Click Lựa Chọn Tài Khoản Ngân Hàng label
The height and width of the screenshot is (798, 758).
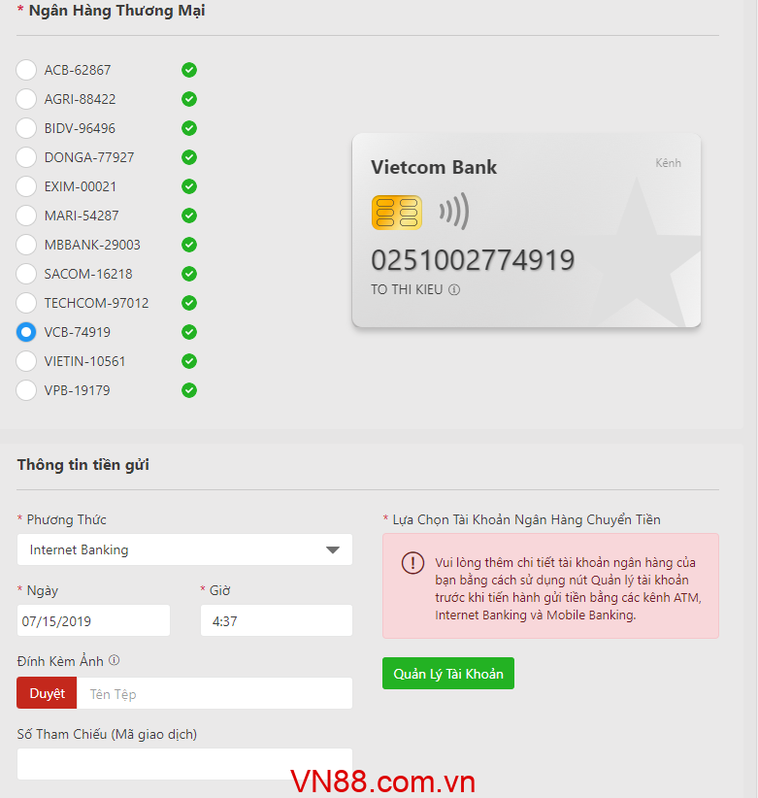(x=527, y=519)
